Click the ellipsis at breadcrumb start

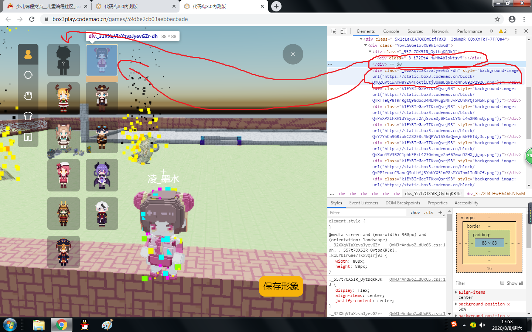332,194
